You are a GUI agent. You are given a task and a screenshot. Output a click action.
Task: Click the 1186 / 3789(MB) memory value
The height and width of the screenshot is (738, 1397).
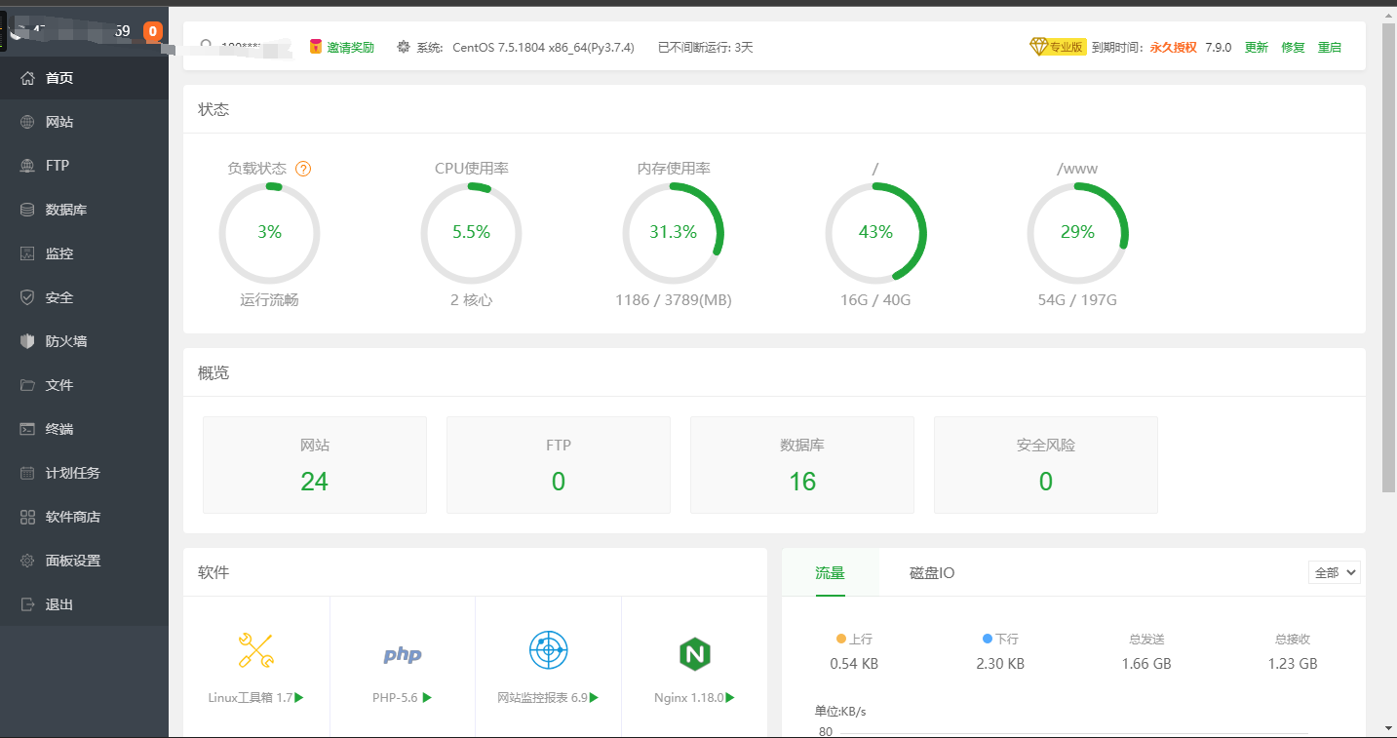coord(674,300)
